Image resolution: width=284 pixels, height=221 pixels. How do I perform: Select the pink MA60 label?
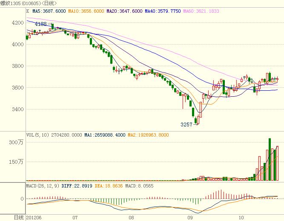tap(201, 11)
